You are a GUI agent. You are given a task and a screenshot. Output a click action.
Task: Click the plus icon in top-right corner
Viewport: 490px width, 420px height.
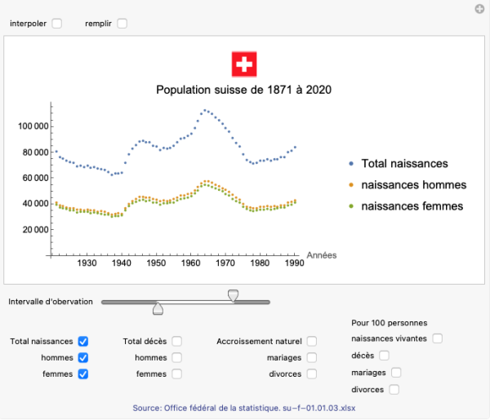[480, 9]
